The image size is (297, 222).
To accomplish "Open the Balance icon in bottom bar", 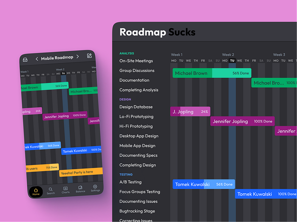I will point(80,189).
